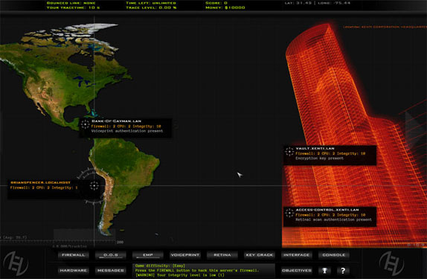Viewport: 427px width, 279px height.
Task: Open the HARDWARE shop menu
Action: point(73,271)
